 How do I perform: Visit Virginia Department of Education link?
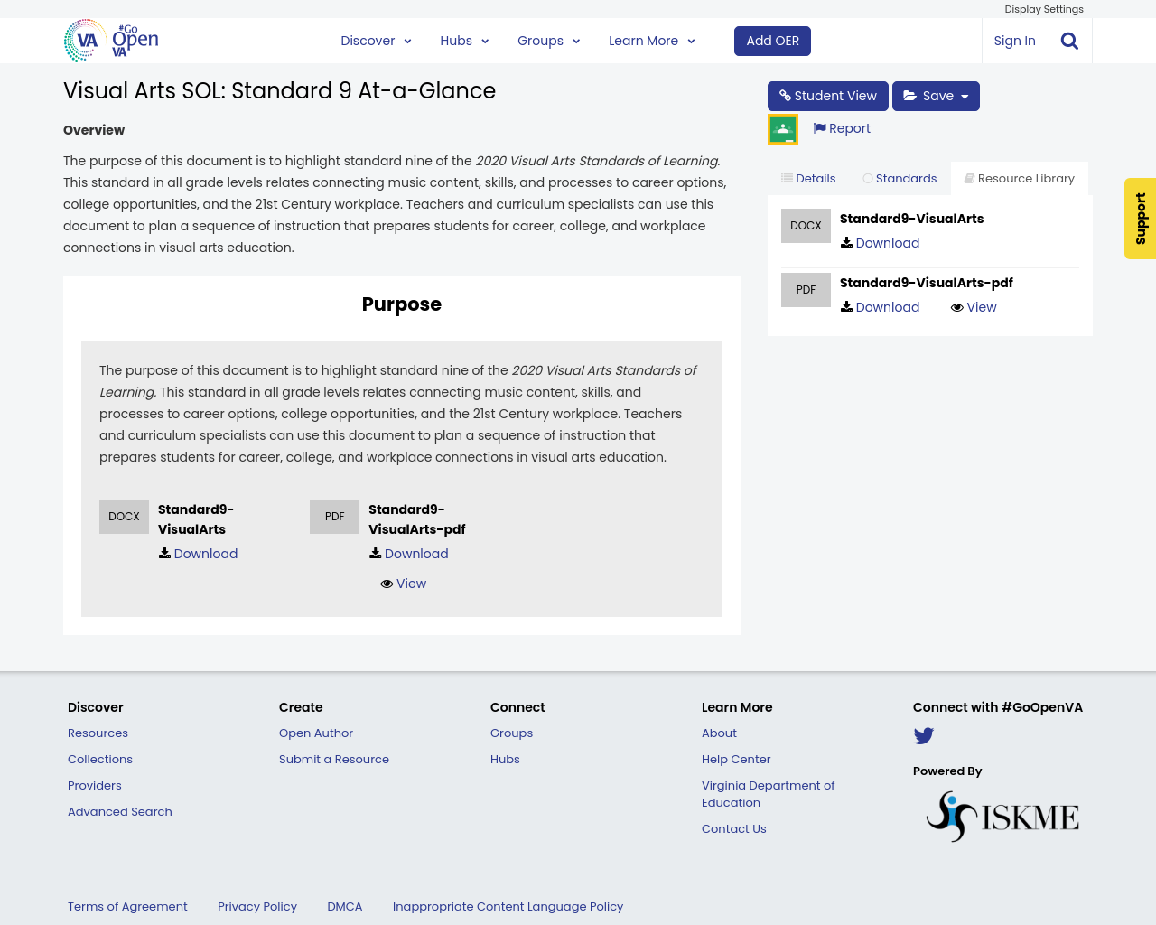769,794
